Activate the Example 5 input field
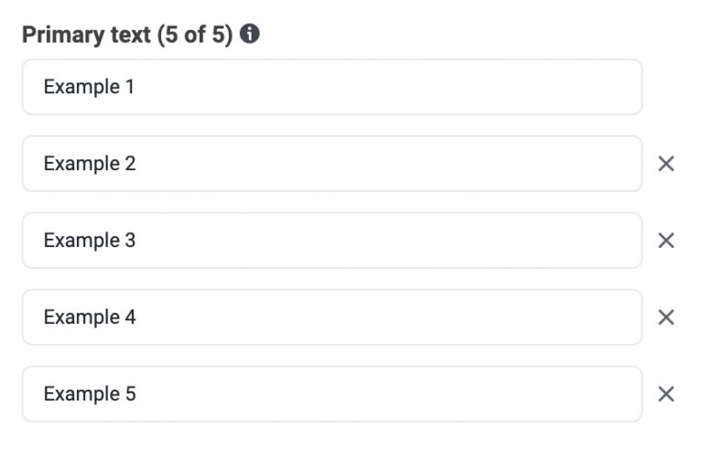The height and width of the screenshot is (449, 703). [x=331, y=394]
